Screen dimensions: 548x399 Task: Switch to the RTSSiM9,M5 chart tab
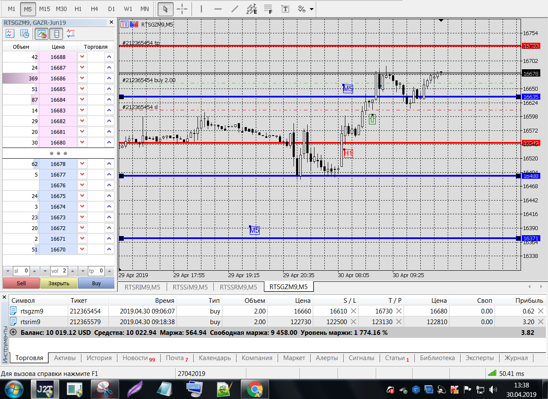tap(190, 287)
